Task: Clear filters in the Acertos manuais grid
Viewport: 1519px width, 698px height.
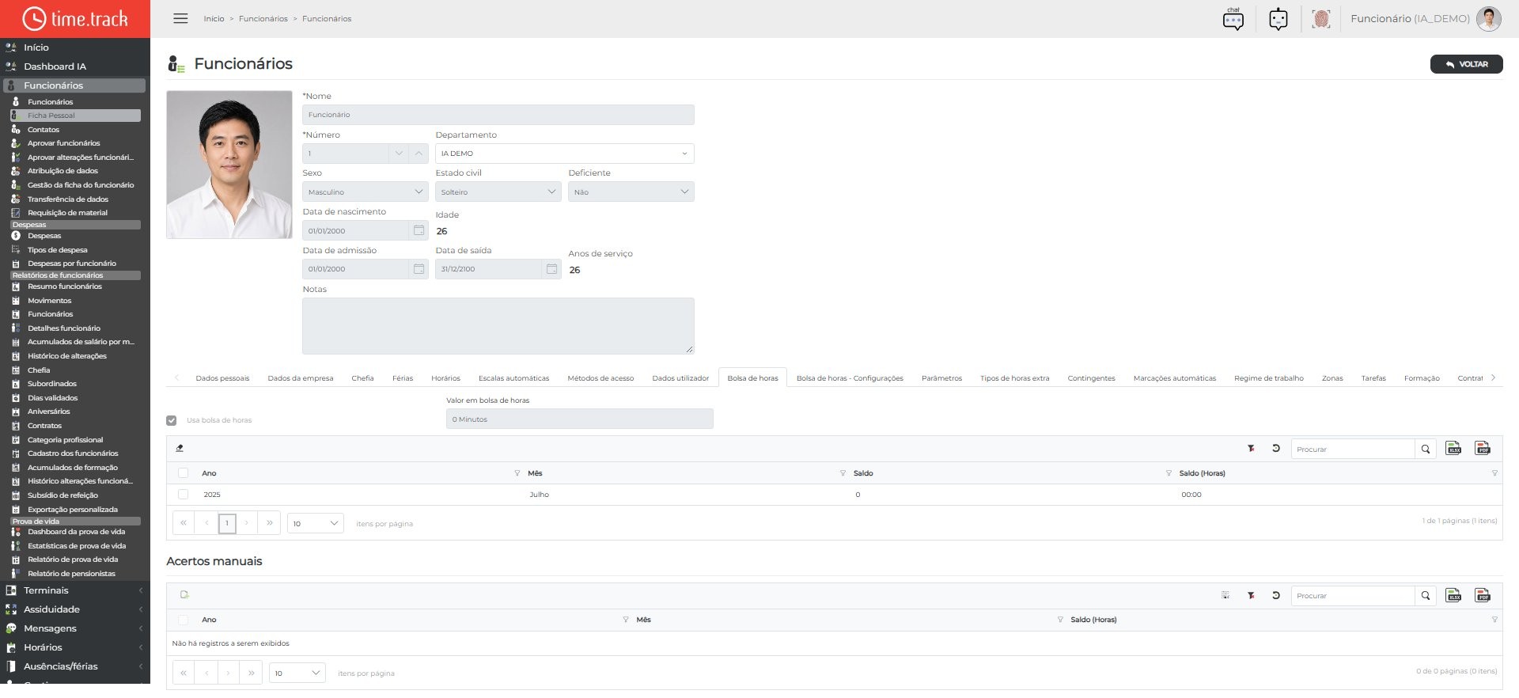Action: [1251, 595]
